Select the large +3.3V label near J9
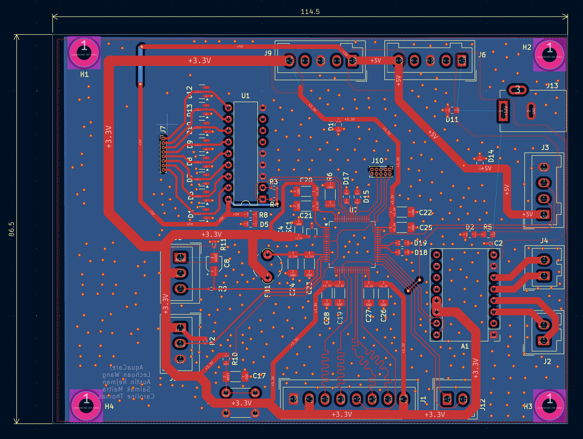This screenshot has height=439, width=583. [199, 61]
